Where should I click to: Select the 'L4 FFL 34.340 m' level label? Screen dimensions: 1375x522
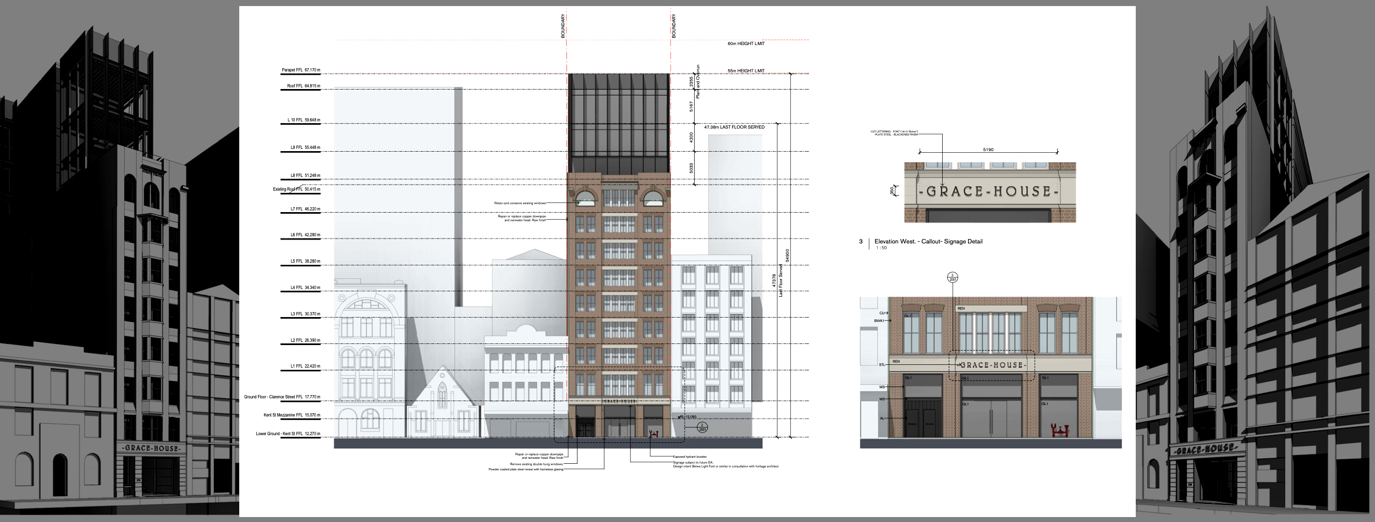[x=304, y=288]
